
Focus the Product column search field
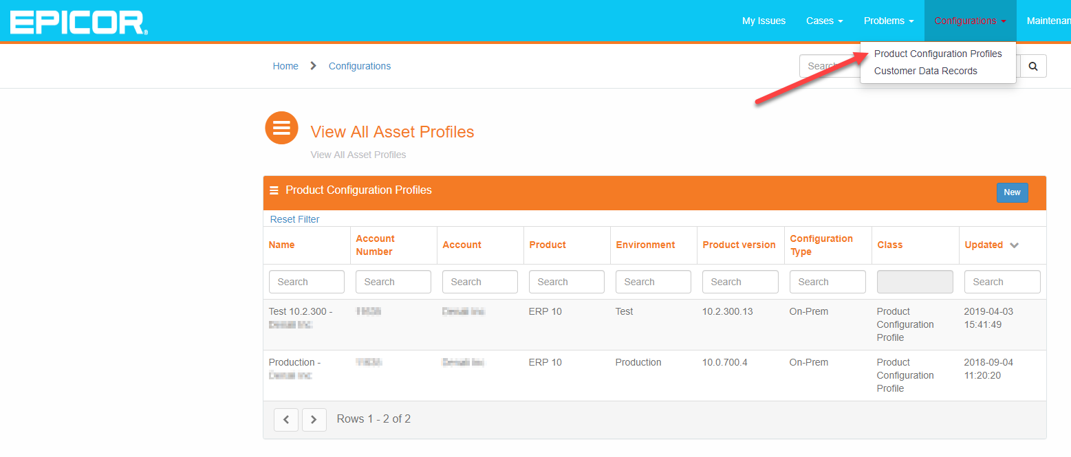[567, 282]
